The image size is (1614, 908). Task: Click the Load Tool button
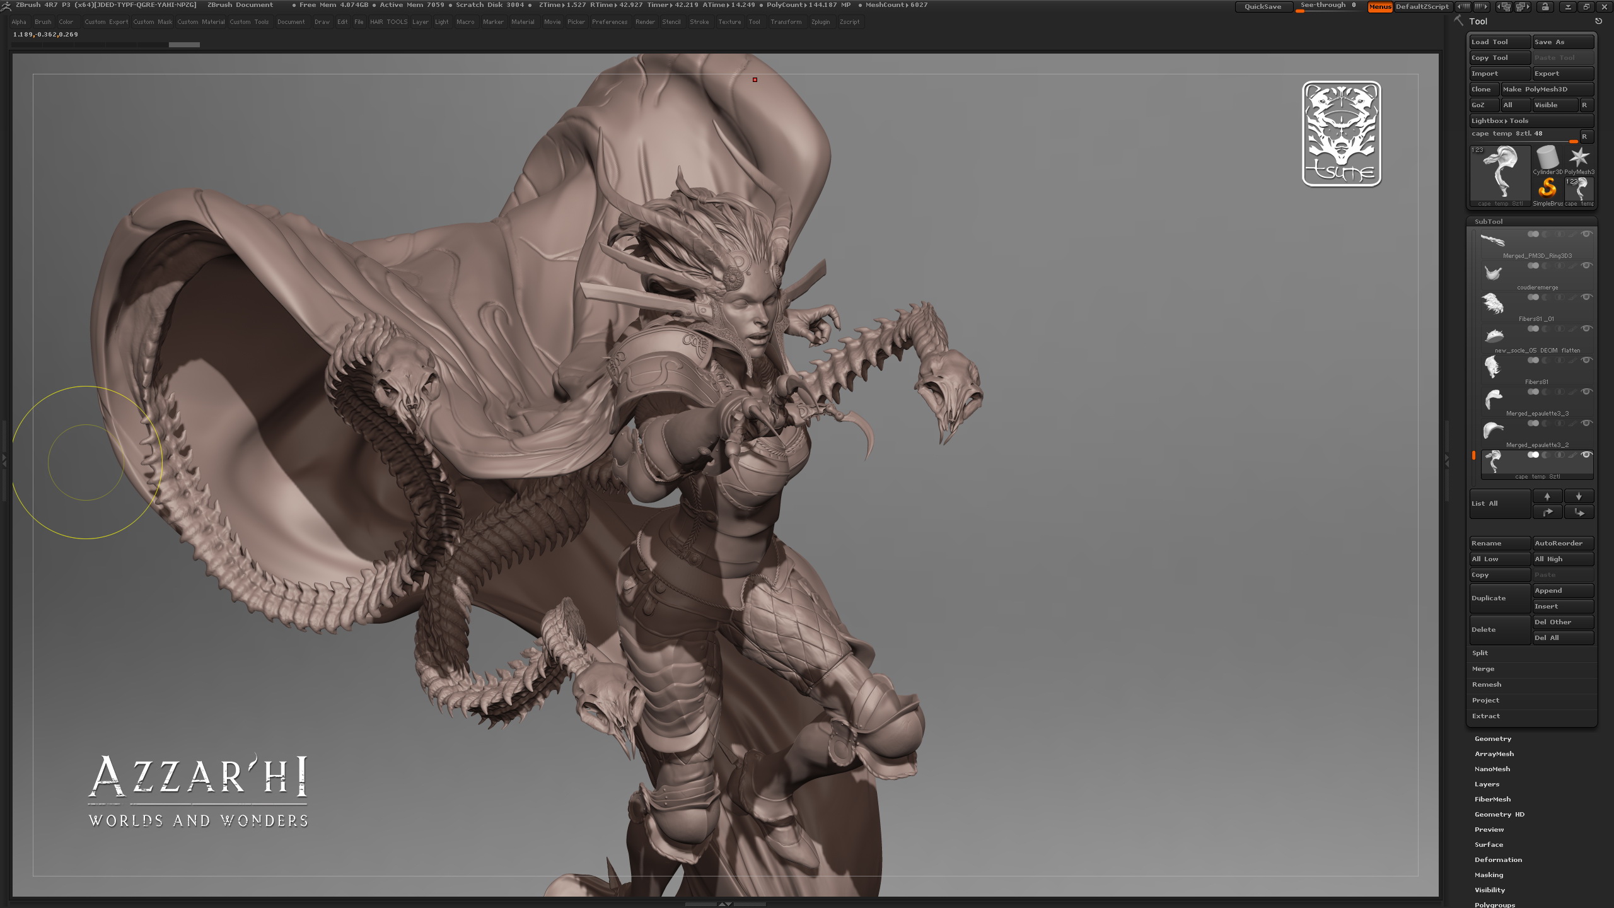tap(1500, 42)
